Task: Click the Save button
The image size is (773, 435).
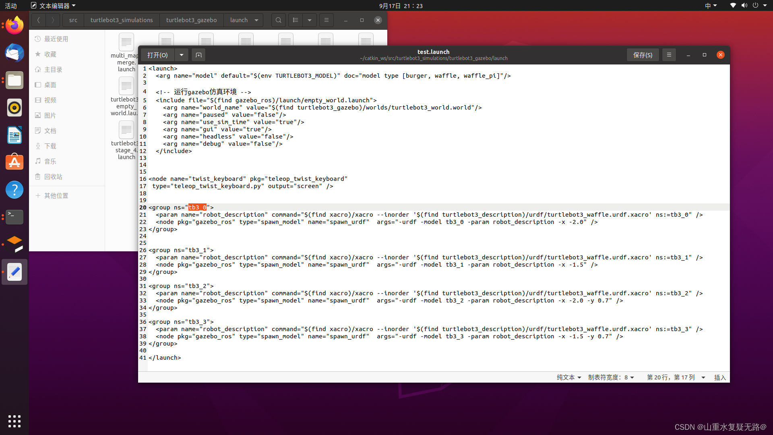Action: point(643,55)
